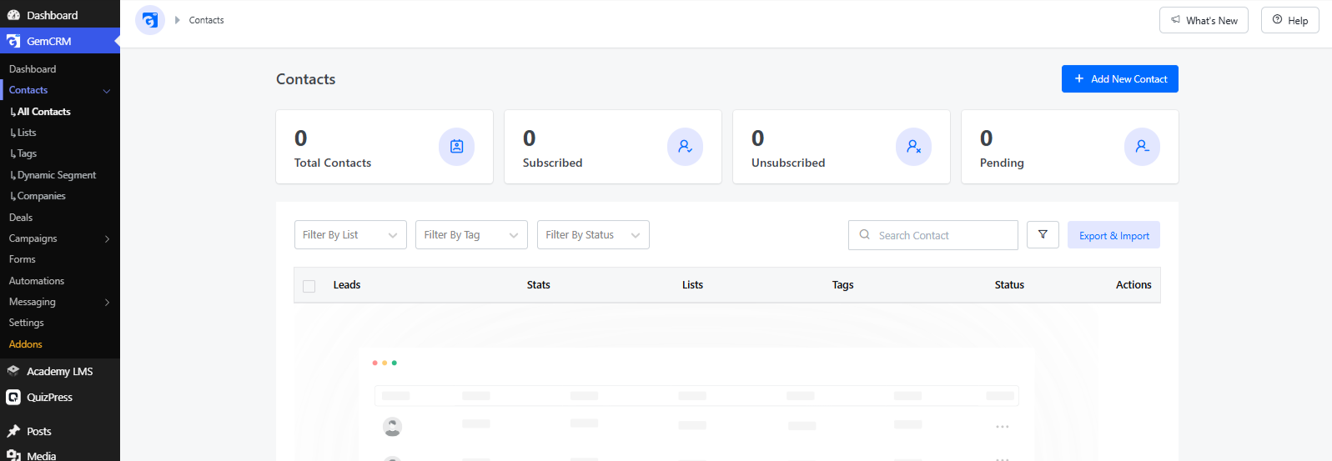Click the WordPress Dashboard gauge icon

click(x=13, y=15)
